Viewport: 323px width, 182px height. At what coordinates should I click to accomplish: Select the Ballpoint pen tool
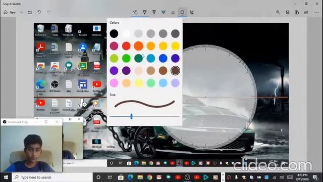tap(145, 12)
